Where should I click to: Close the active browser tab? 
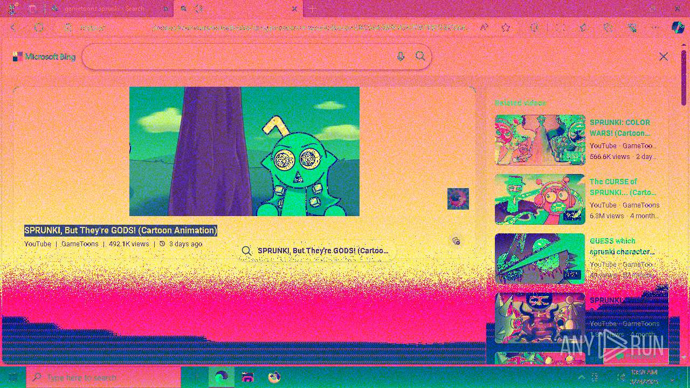[x=294, y=9]
